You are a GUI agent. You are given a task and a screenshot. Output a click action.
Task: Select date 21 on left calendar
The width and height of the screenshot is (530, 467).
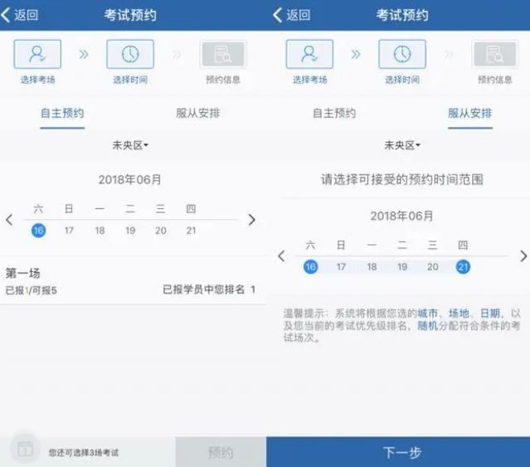[x=191, y=231]
